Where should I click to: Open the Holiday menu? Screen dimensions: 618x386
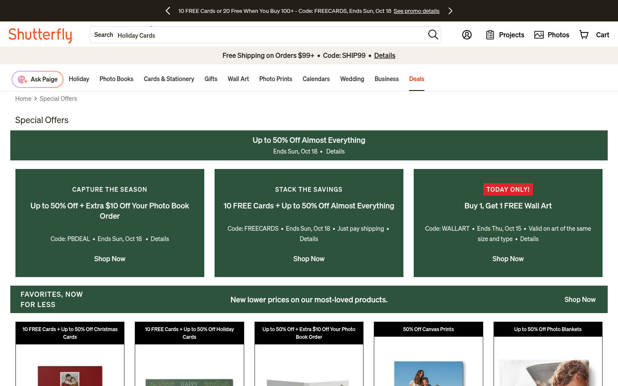pyautogui.click(x=79, y=79)
